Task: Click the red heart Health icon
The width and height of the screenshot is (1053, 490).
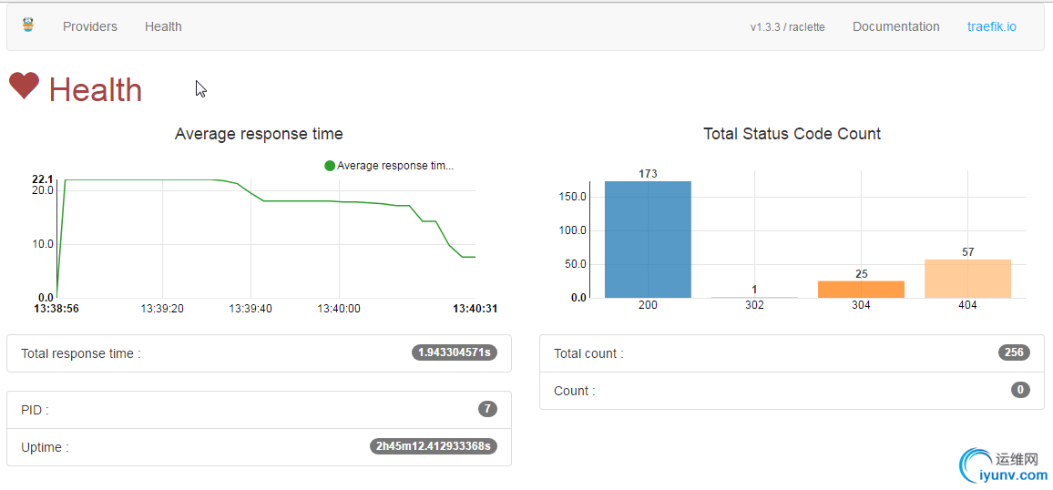Action: tap(25, 87)
